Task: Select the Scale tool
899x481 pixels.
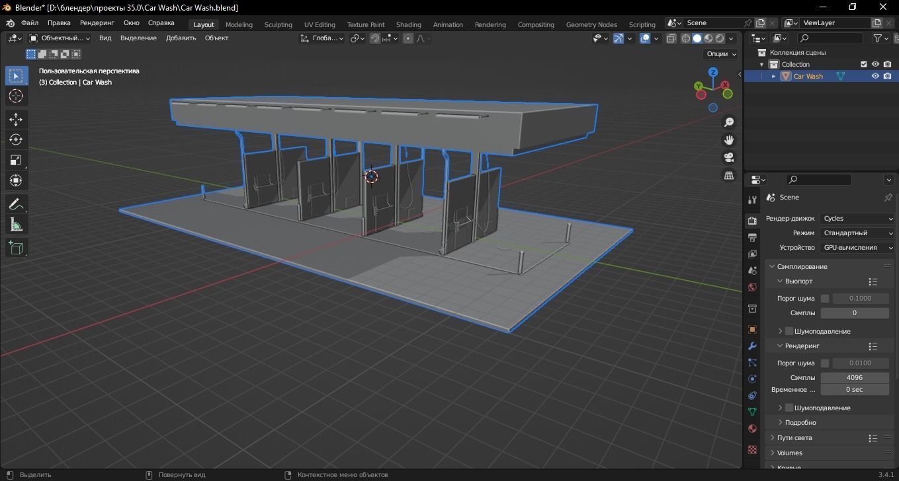Action: [x=16, y=160]
